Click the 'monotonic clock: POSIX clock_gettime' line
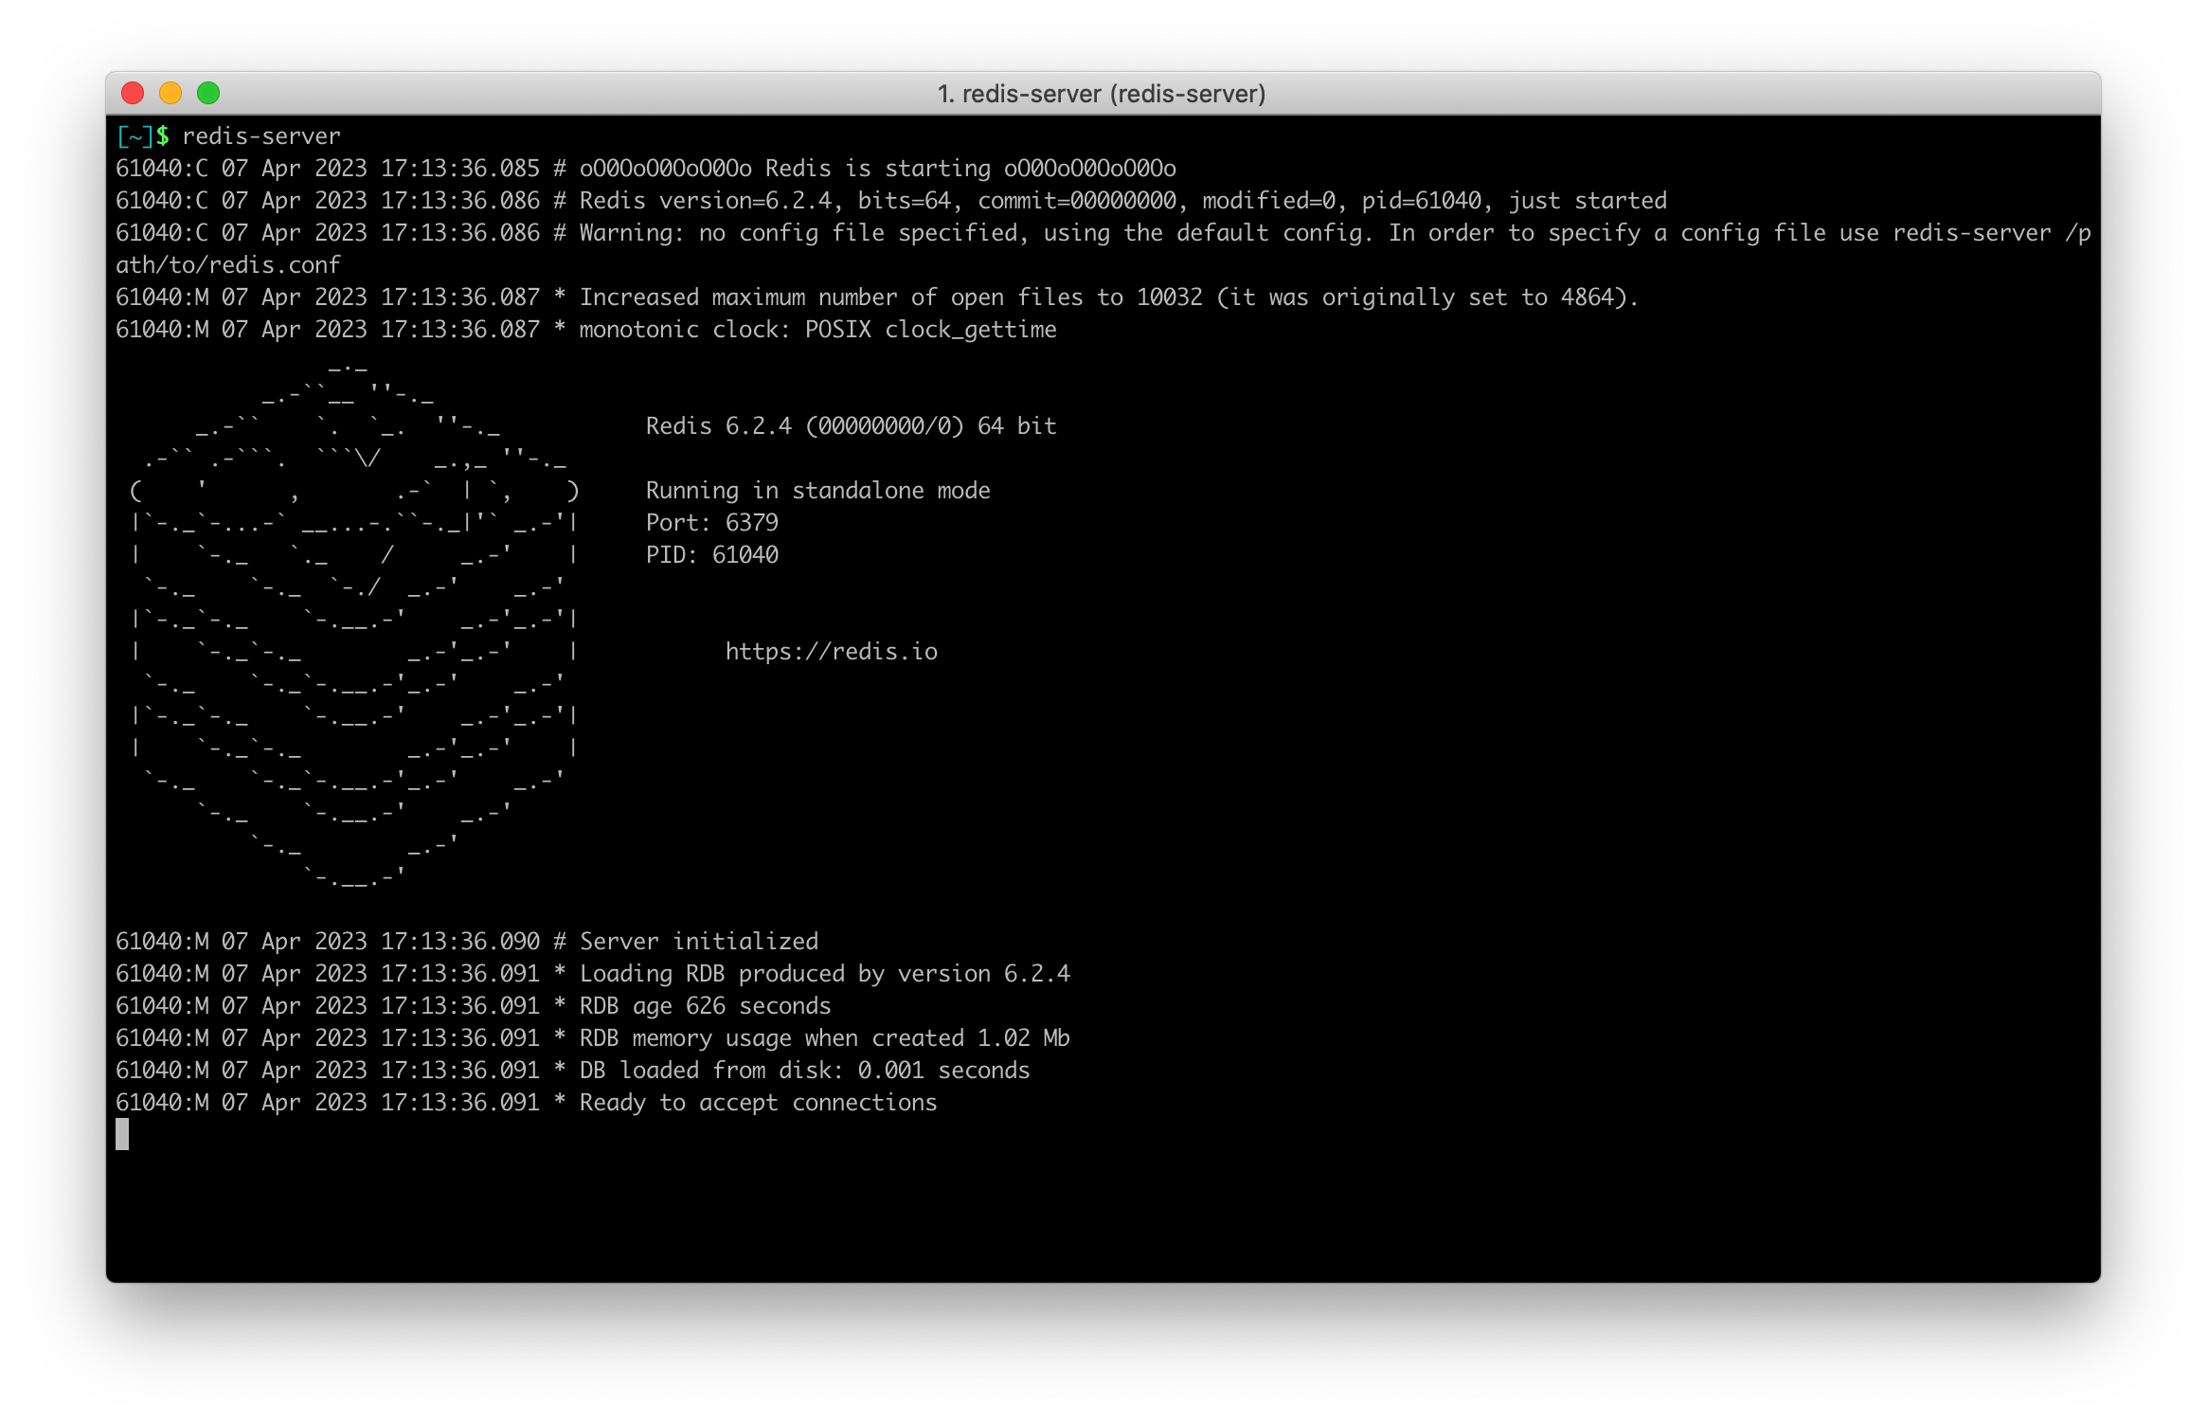Screen dimensions: 2207x1423 coord(816,330)
